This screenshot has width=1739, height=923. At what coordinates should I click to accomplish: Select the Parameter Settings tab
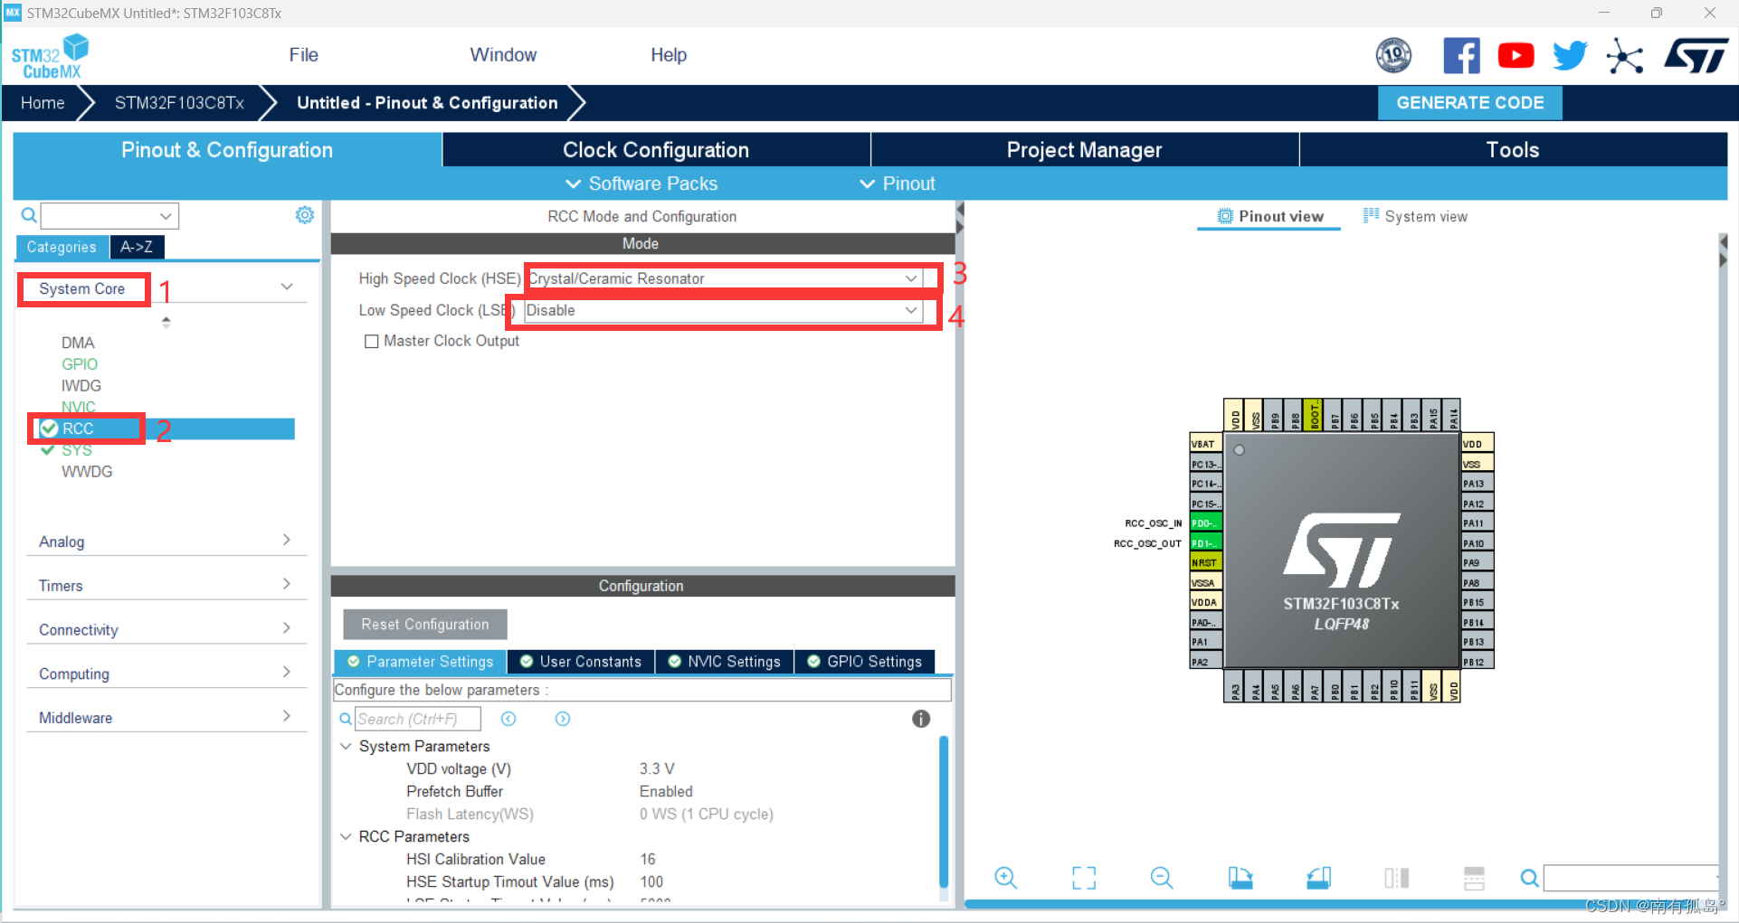(421, 662)
